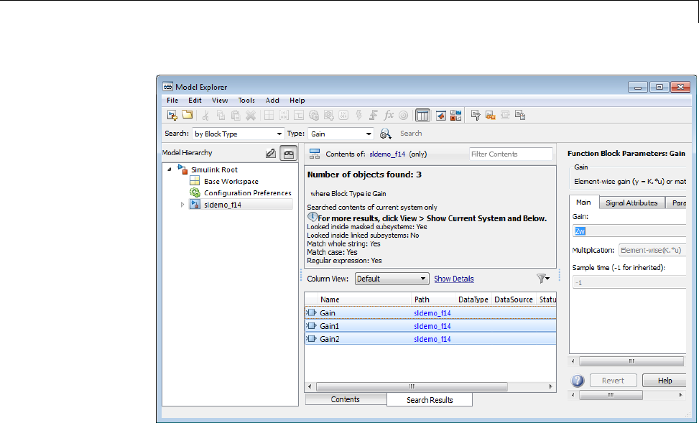Click the greyed-out refresh block toolbar icon
The image size is (699, 423).
click(x=505, y=116)
